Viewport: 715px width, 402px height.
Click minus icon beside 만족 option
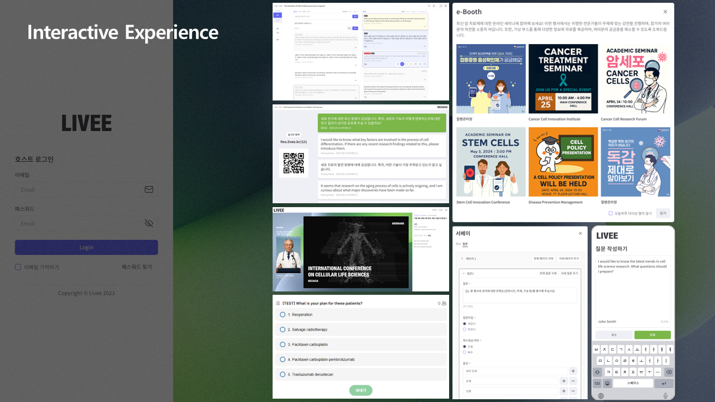click(x=573, y=381)
